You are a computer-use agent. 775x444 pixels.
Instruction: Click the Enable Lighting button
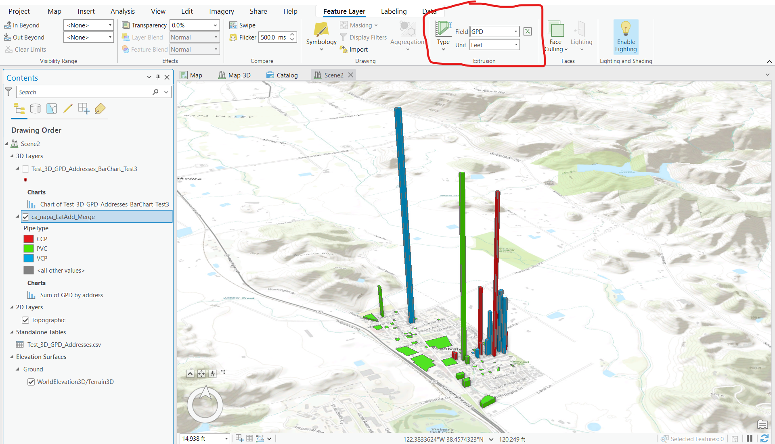pyautogui.click(x=625, y=37)
